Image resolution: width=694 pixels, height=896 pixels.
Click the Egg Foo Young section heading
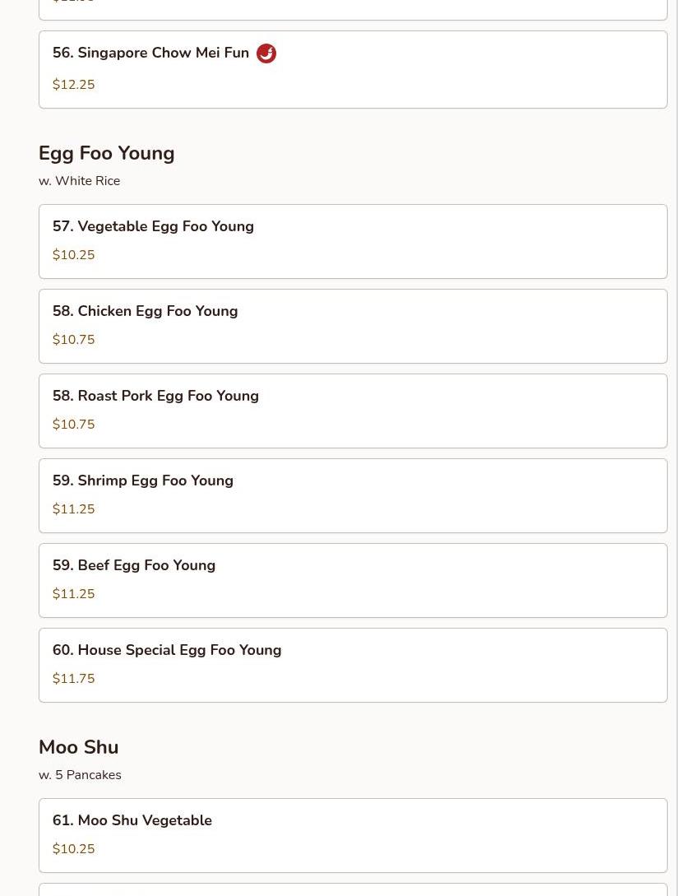[x=107, y=154]
